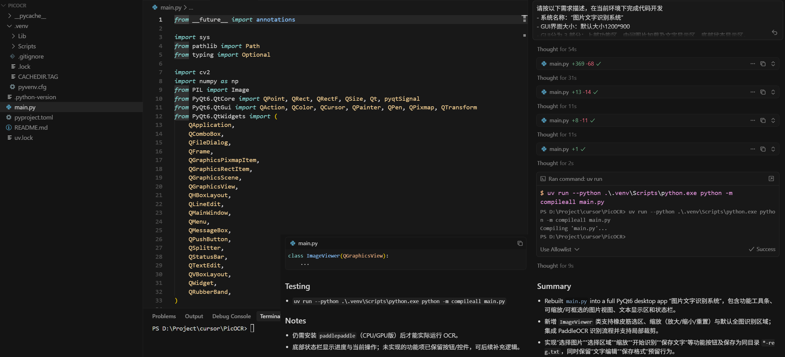
Task: Collapse the .venv folder
Action: click(10, 26)
